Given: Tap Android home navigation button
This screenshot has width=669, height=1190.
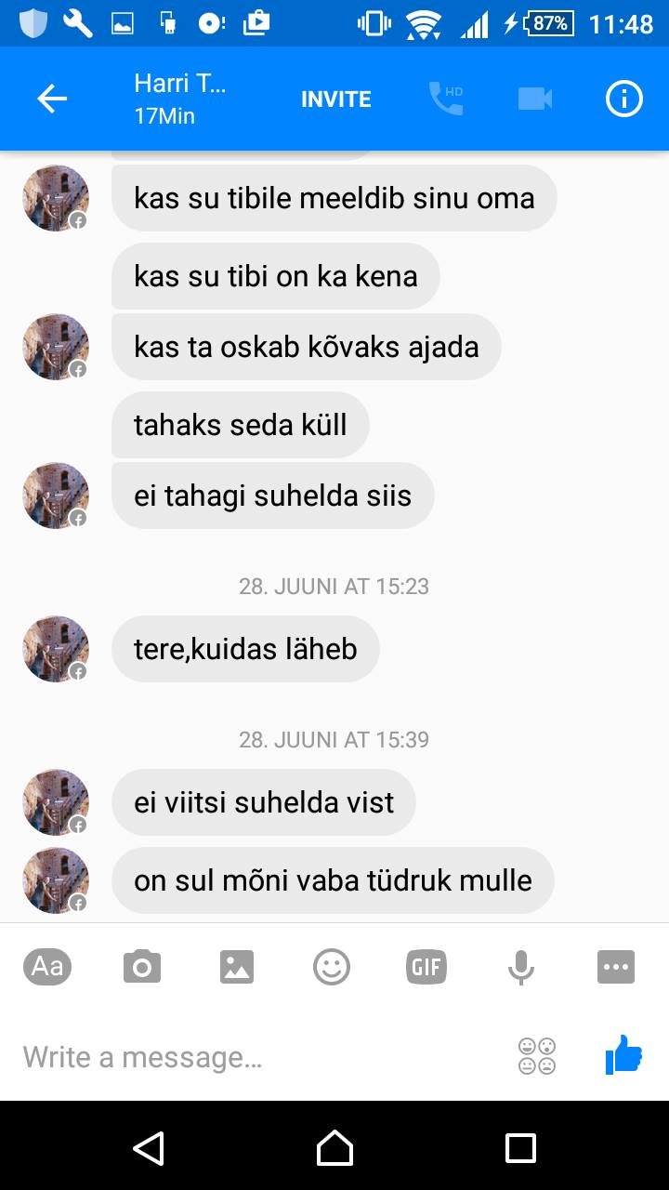Looking at the screenshot, I should click(x=334, y=1147).
